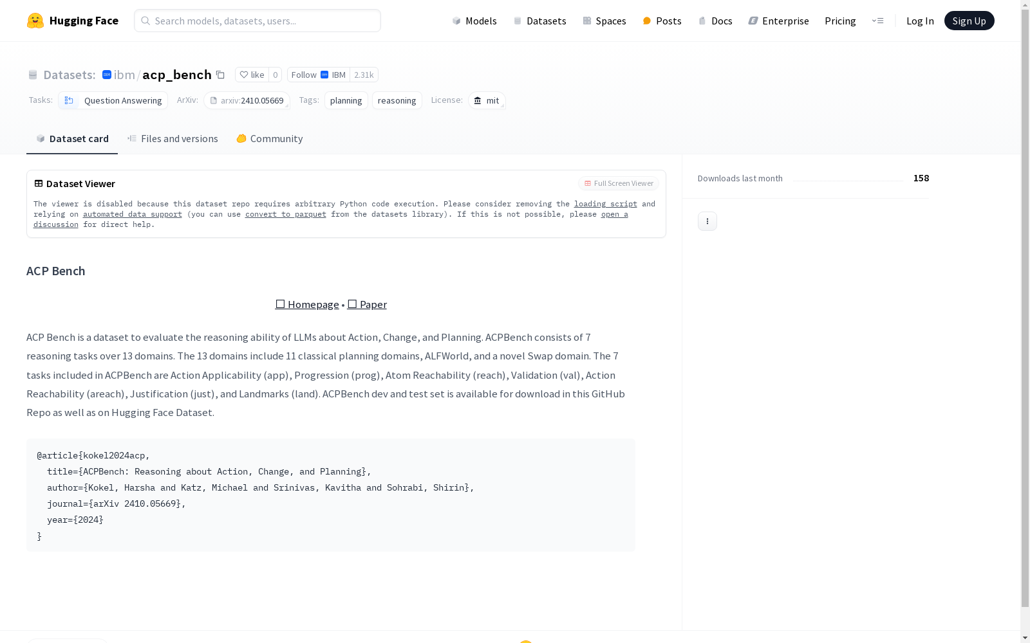Follow the IBM organization
The width and height of the screenshot is (1030, 643).
coord(319,75)
